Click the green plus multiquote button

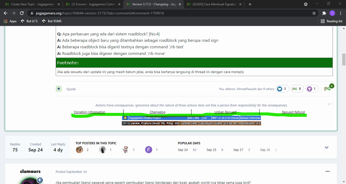[x=59, y=88]
